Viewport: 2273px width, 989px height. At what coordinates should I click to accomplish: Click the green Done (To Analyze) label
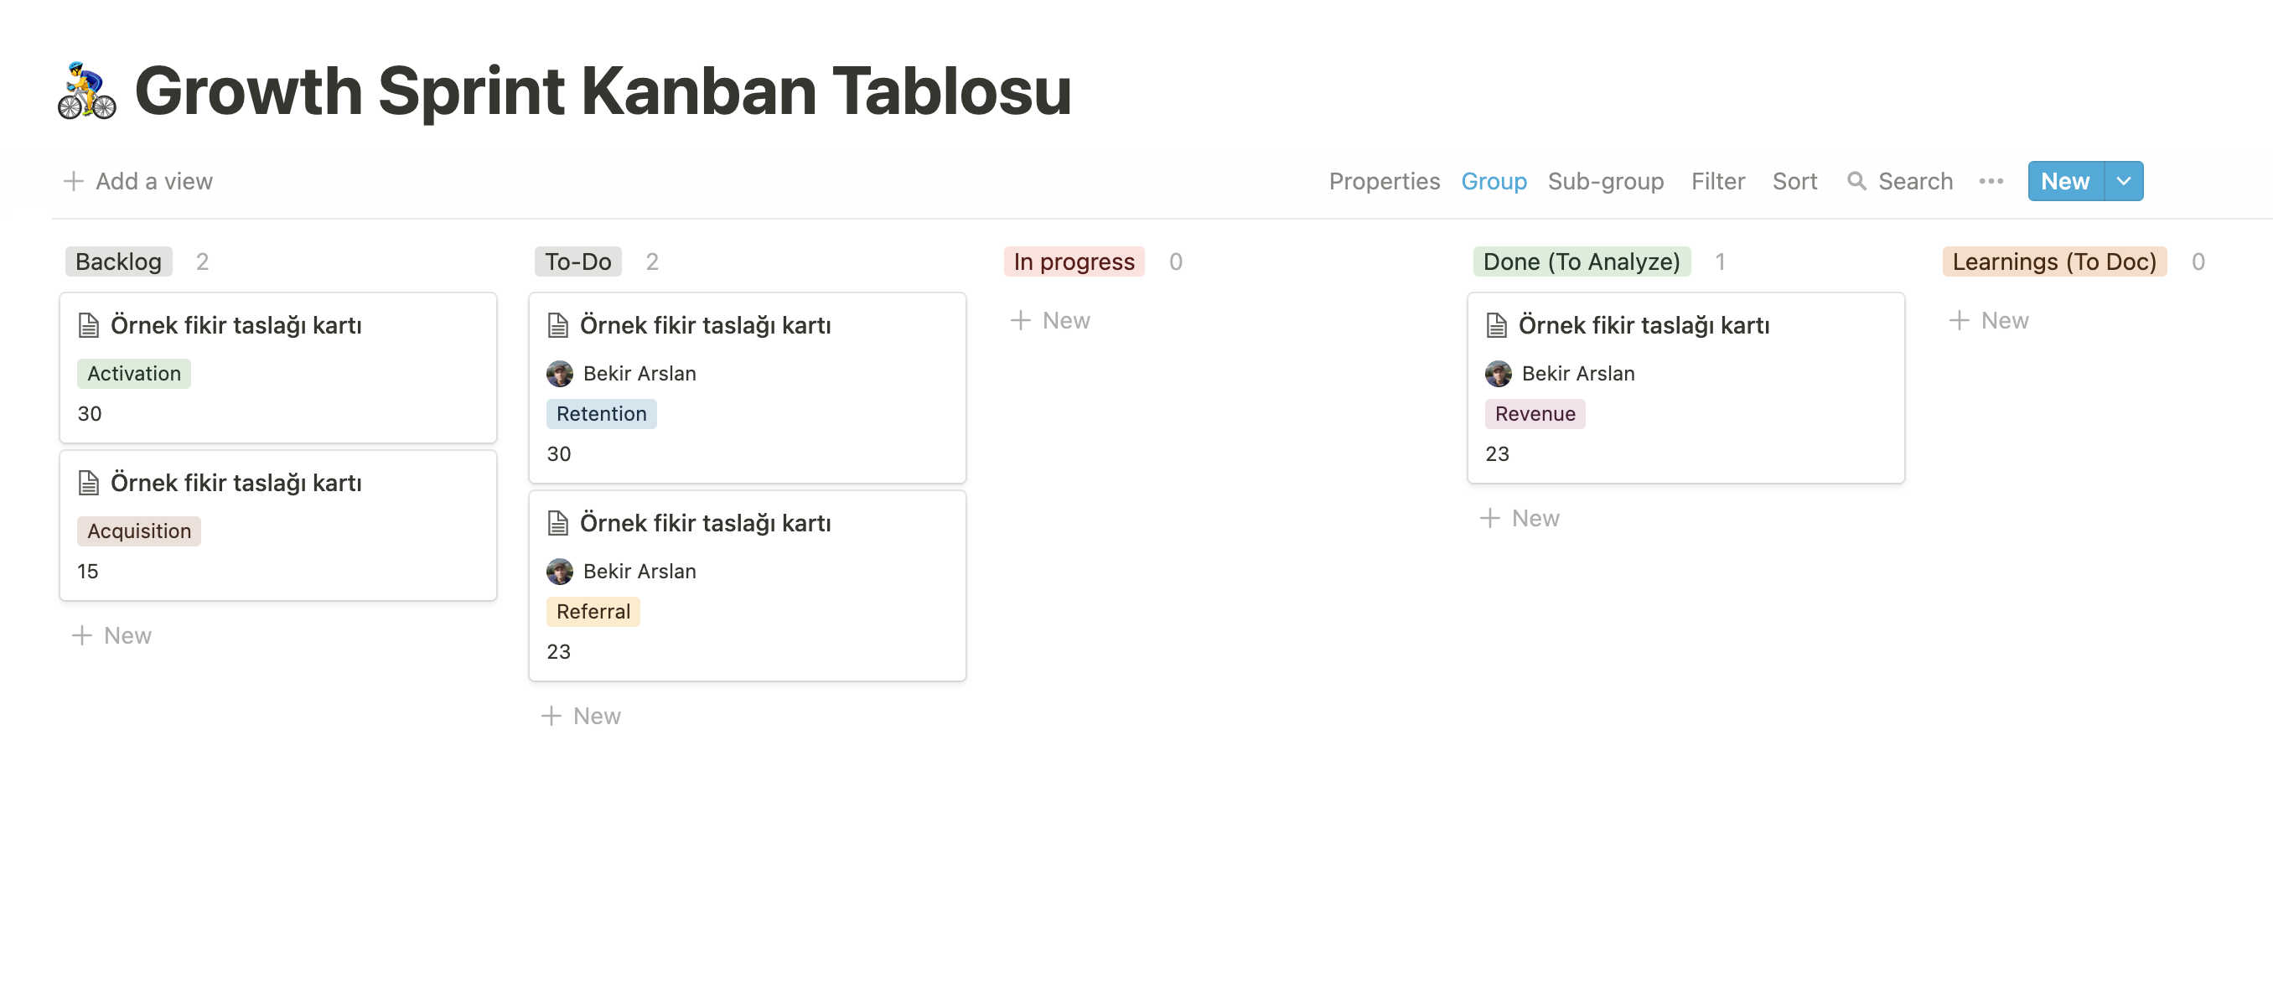click(x=1581, y=262)
